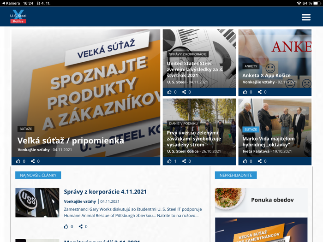Open the Veľká súťaž pre zamestnancov sidebar banner
The width and height of the screenshot is (323, 242).
pos(261,230)
